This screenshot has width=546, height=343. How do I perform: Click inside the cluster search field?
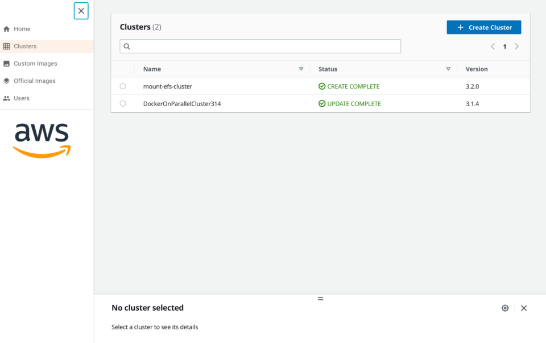pyautogui.click(x=260, y=46)
